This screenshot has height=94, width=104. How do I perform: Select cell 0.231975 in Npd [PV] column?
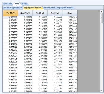point(55,41)
